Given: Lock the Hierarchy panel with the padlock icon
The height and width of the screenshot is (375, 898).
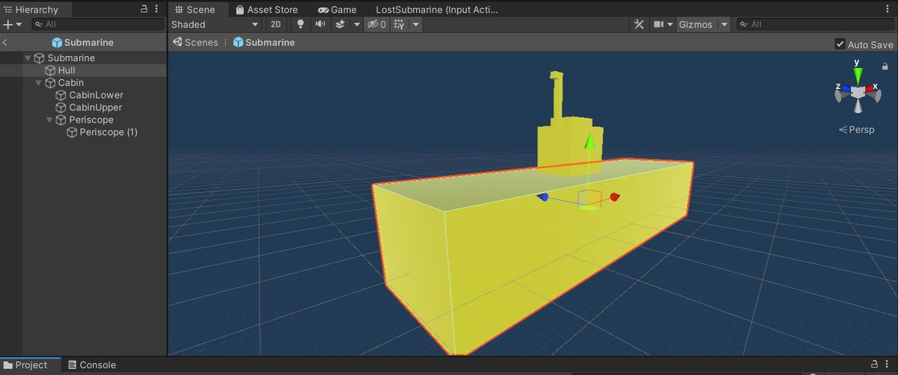Looking at the screenshot, I should pyautogui.click(x=144, y=10).
